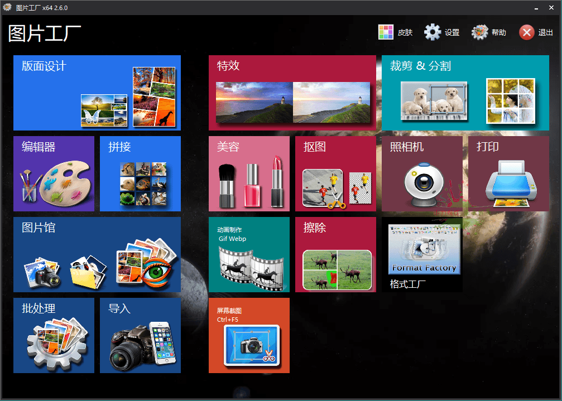The image size is (562, 401).
Task: Launch the 照相机 camera tool
Action: (421, 173)
